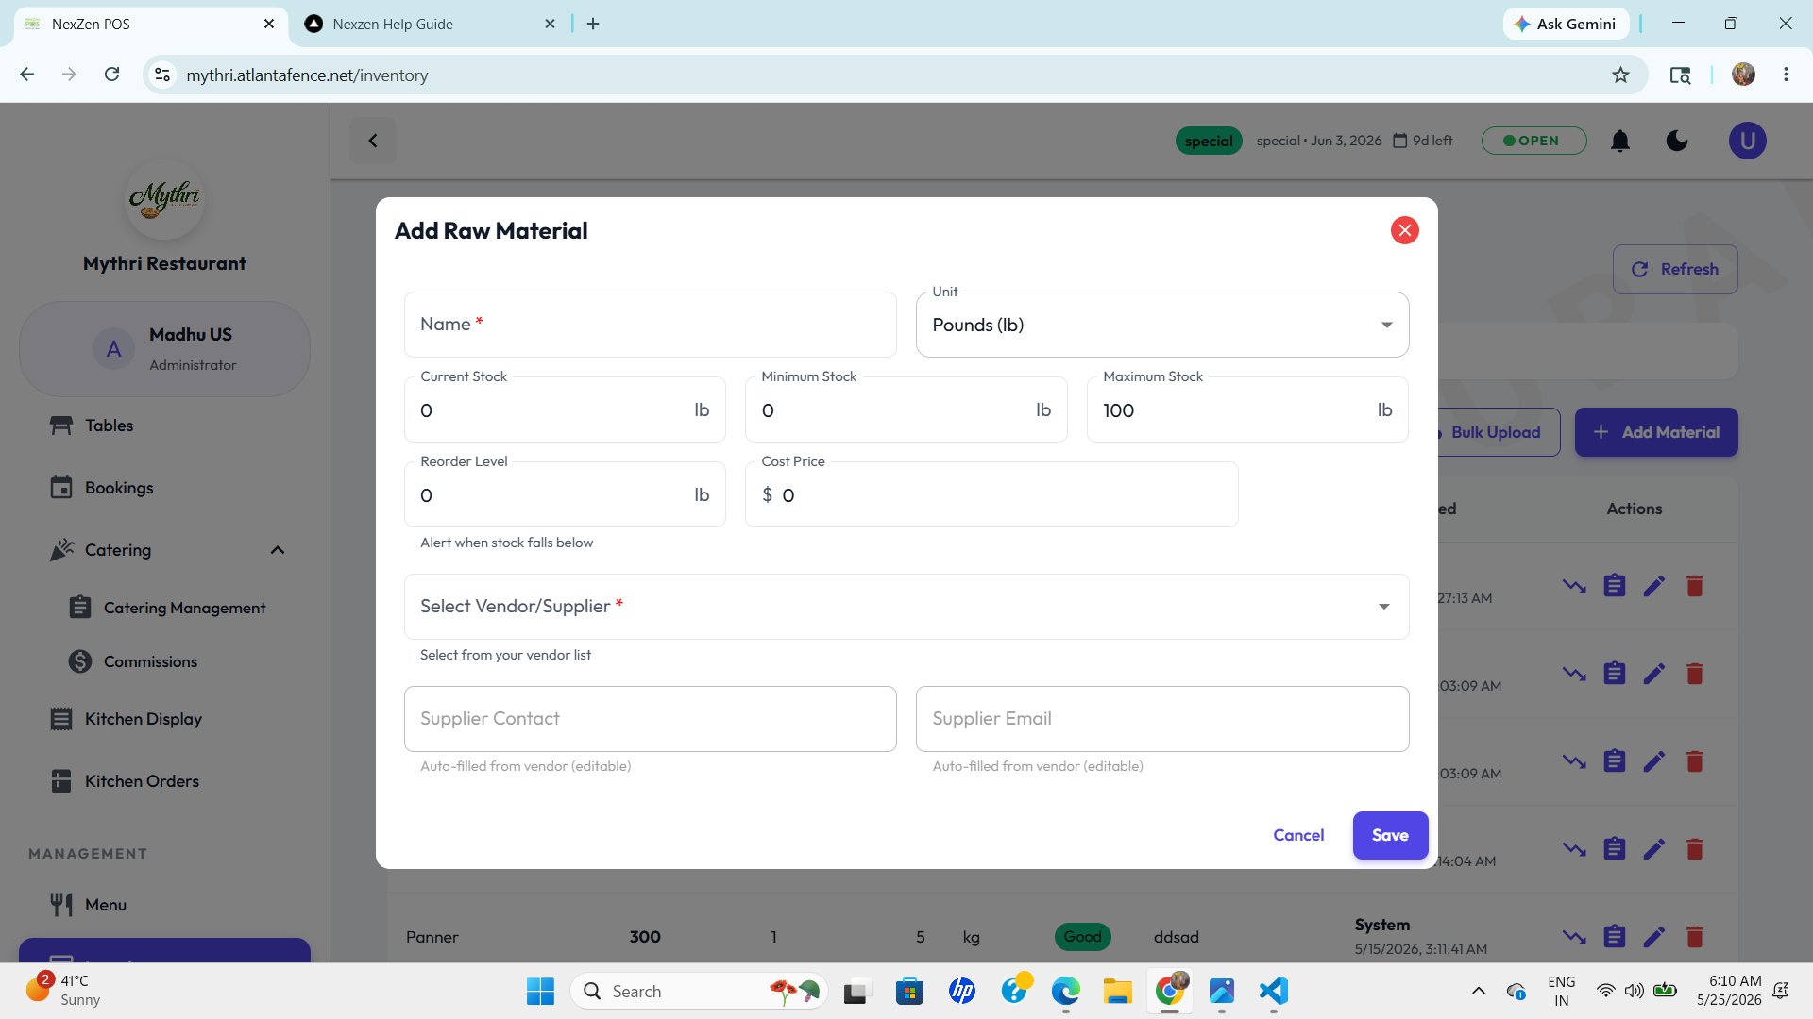Click the trend icon in Panner row
Screen dimensions: 1813x1019
[1573, 937]
